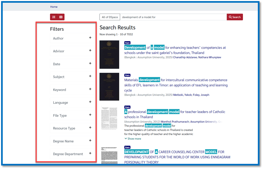Switch to grid view layout

click(x=61, y=17)
